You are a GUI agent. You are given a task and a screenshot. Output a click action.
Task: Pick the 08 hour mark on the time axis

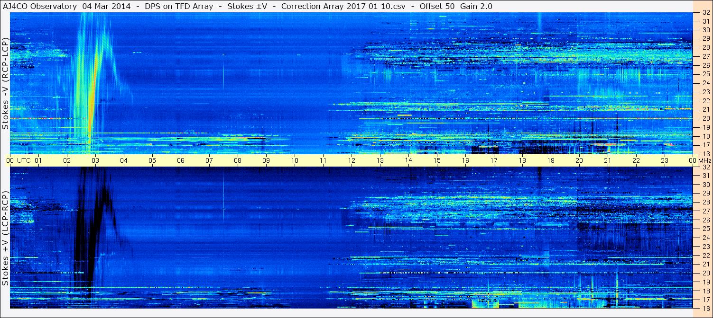point(238,160)
